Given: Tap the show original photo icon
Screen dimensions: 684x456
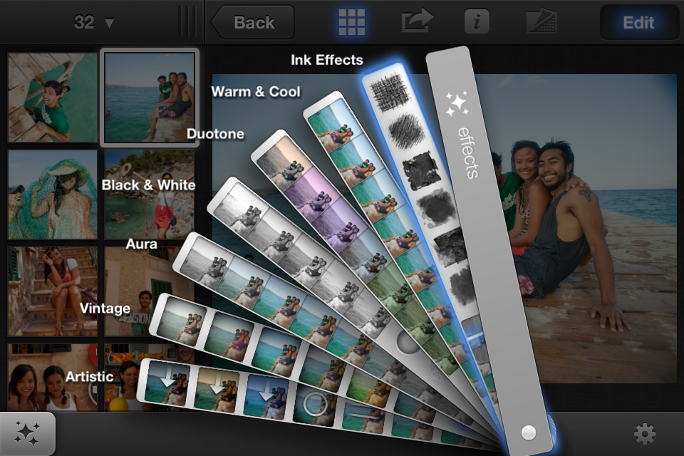Looking at the screenshot, I should point(541,22).
